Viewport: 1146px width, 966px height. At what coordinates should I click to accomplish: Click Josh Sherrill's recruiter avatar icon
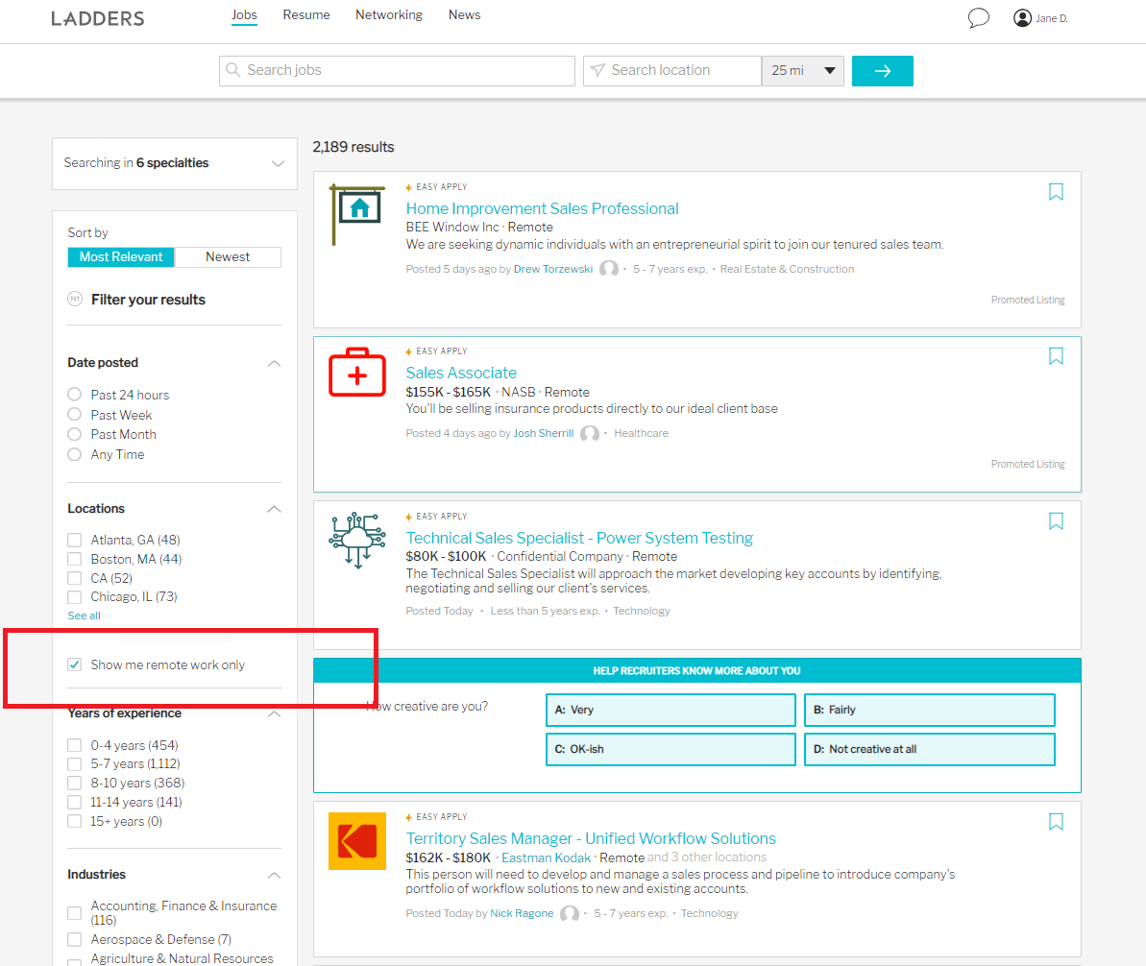[x=590, y=433]
